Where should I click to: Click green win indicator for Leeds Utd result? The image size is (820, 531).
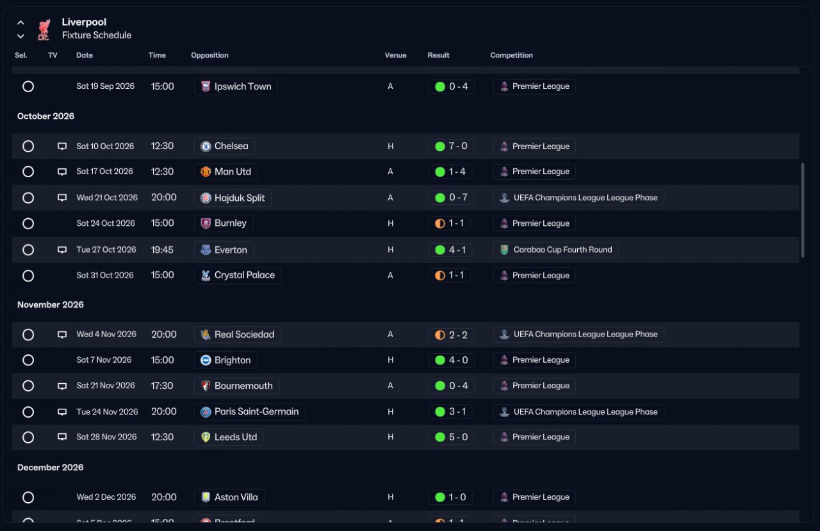point(440,438)
